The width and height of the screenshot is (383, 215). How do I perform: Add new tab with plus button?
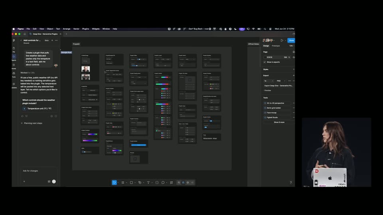tap(67, 34)
